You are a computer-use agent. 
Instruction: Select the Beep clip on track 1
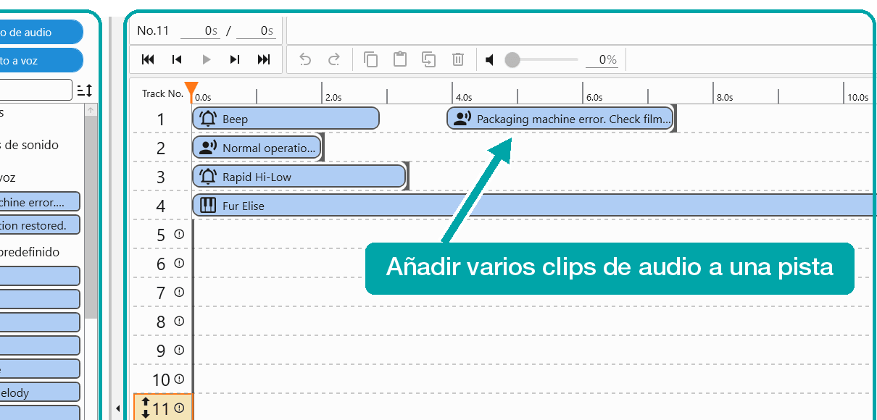pos(286,119)
